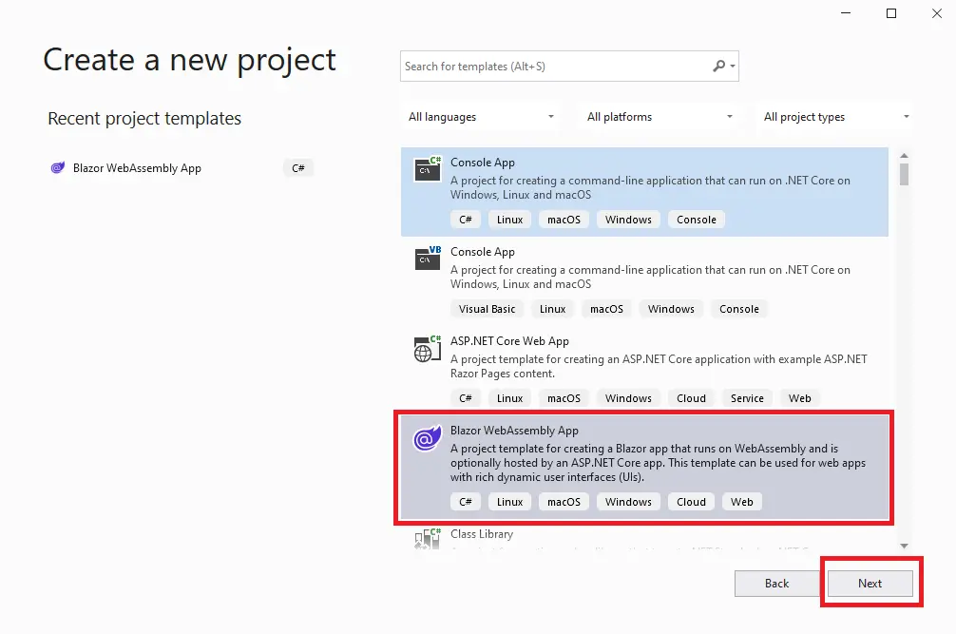Click the Cloud tag of ASP.NET Core Web App

691,398
